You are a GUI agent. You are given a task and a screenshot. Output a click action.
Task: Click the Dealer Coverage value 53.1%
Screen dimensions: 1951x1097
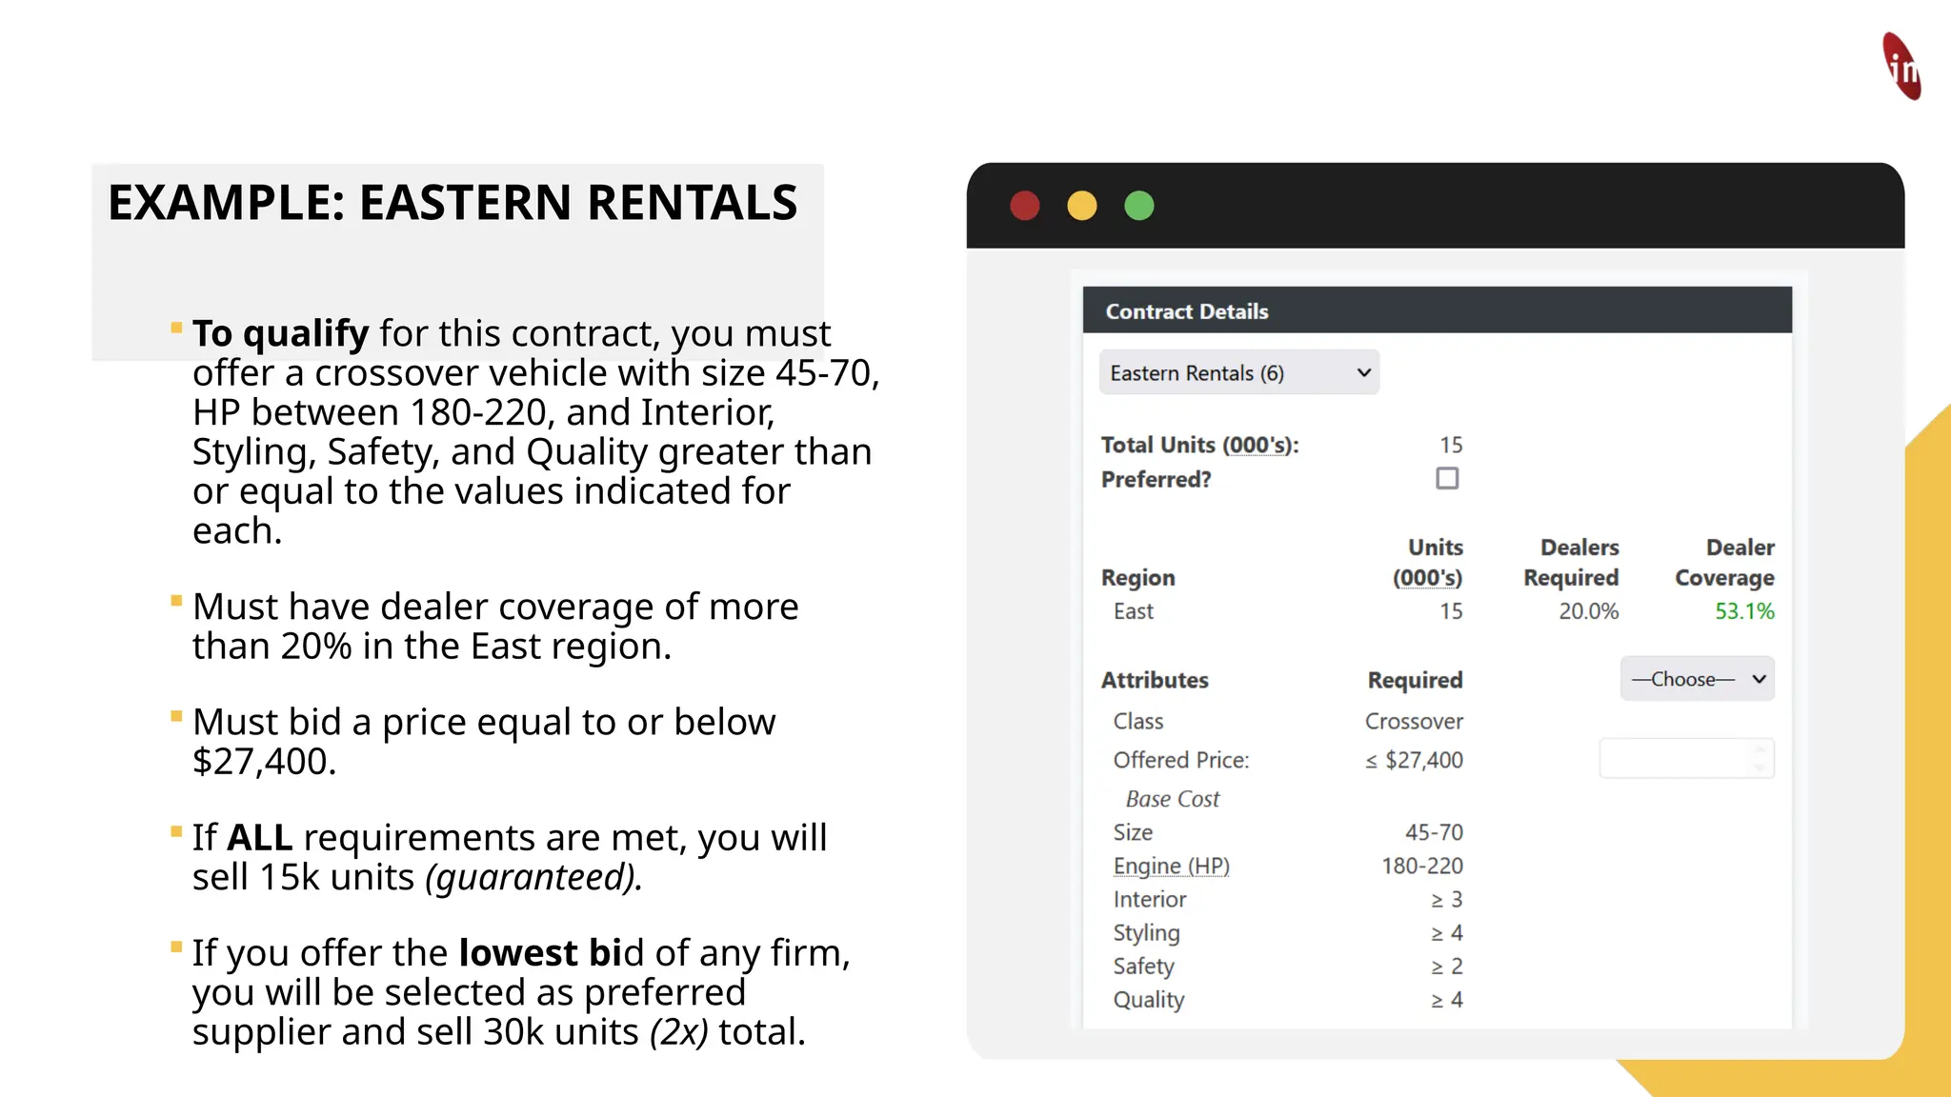click(1744, 611)
